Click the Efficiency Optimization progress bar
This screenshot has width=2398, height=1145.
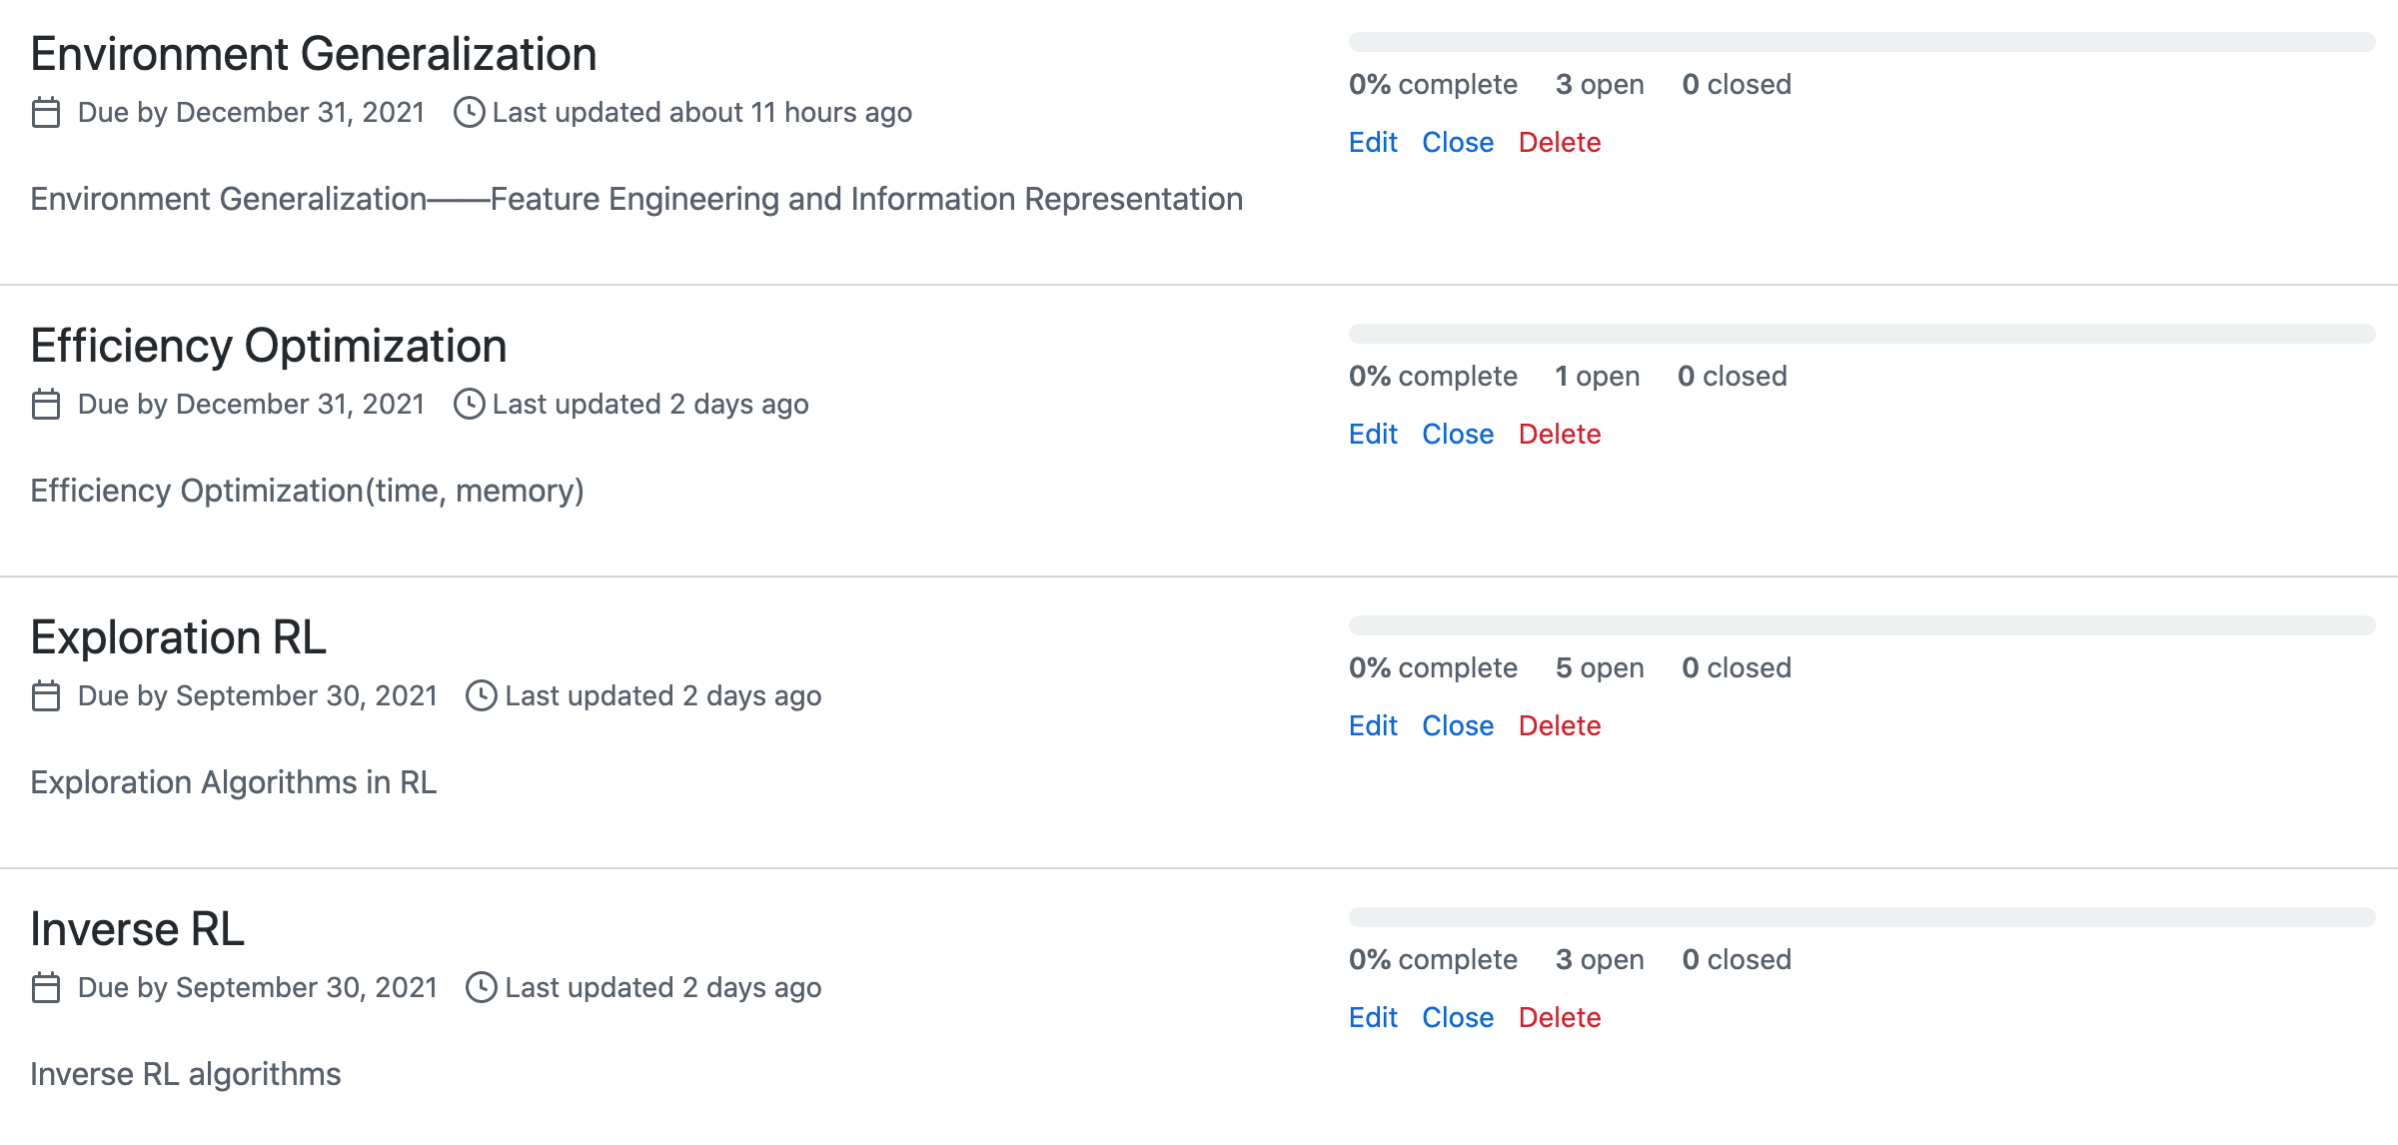1861,334
